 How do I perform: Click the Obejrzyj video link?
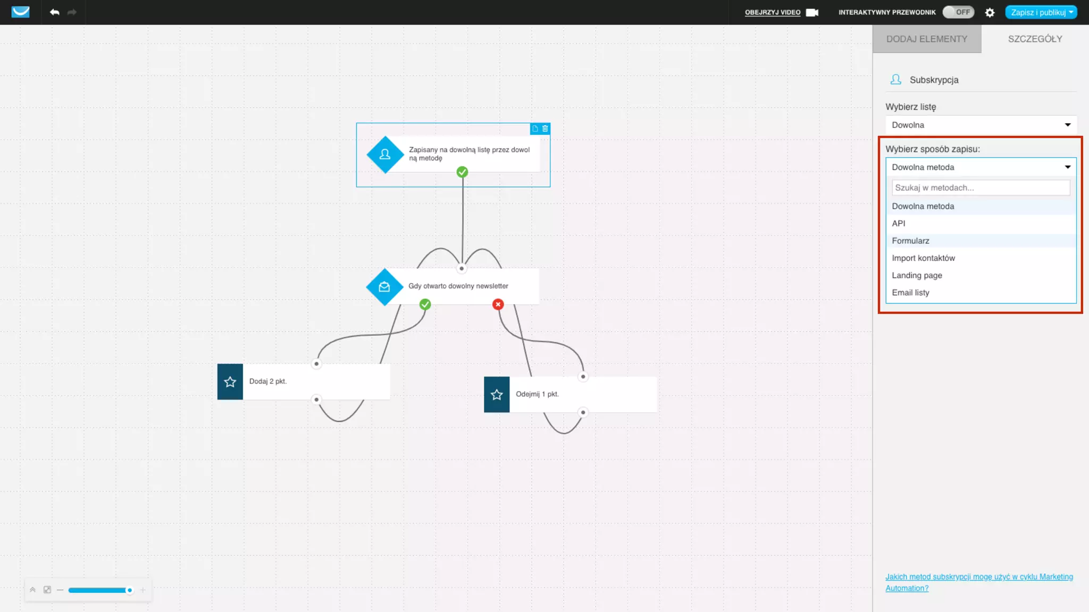(x=772, y=12)
